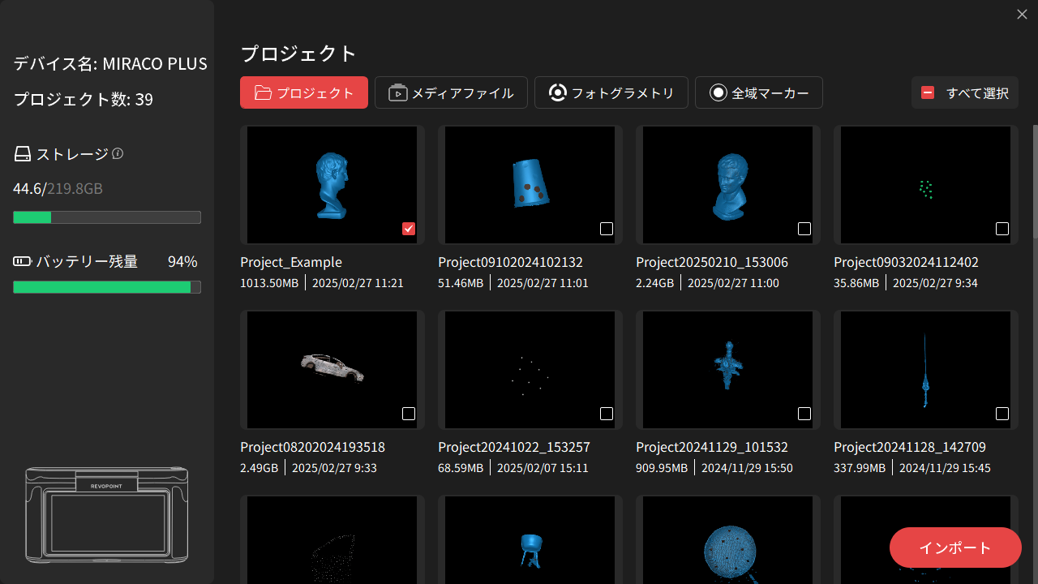Screen dimensions: 1038x584
Task: Click the Project20241022_153257 name label
Action: pos(514,447)
